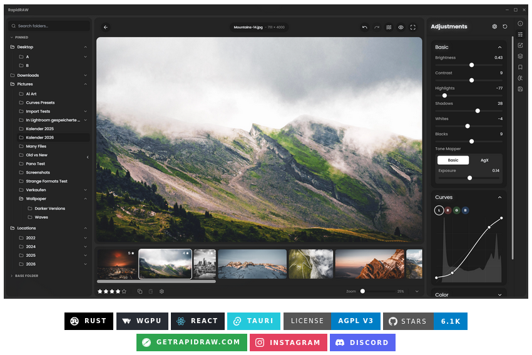The image size is (532, 355).
Task: Adjust the Brightness slider handle
Action: click(x=471, y=65)
